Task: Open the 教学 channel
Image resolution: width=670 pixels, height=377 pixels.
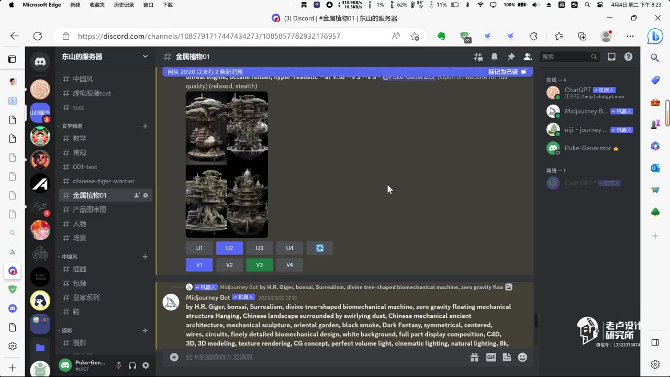Action: (105, 138)
